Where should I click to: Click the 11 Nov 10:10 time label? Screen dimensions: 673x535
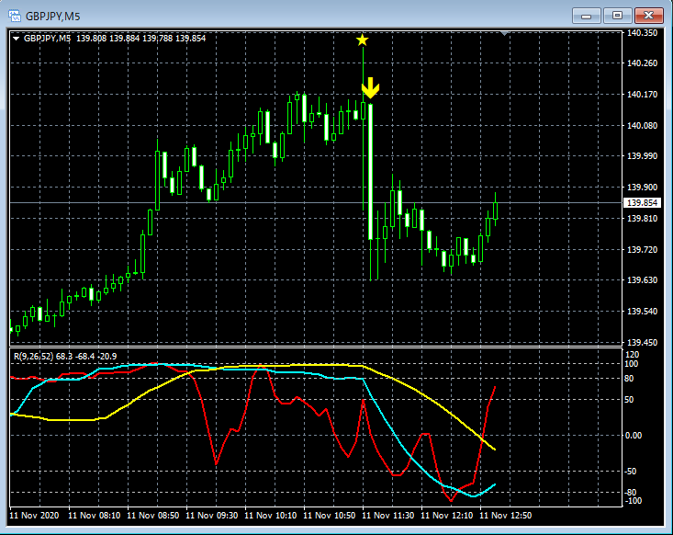tap(271, 515)
